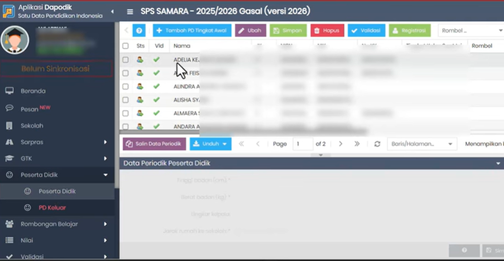This screenshot has width=504, height=261.
Task: Click the page number input field
Action: click(x=302, y=144)
